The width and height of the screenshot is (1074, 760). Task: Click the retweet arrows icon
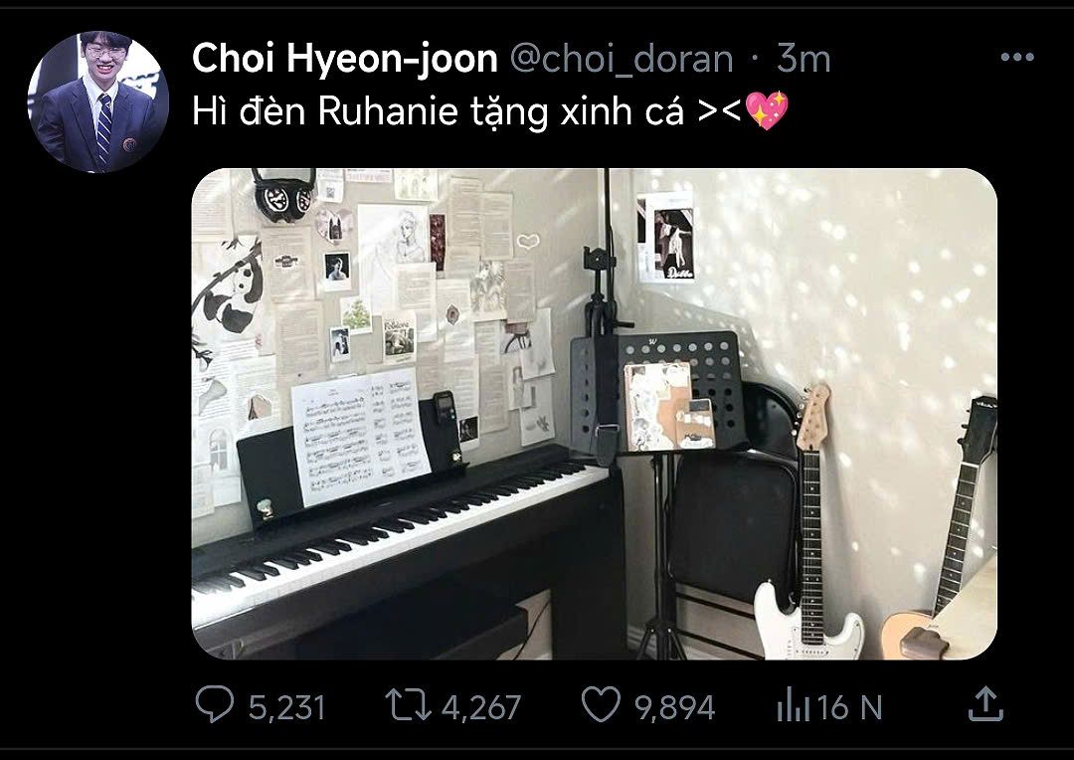(x=409, y=705)
